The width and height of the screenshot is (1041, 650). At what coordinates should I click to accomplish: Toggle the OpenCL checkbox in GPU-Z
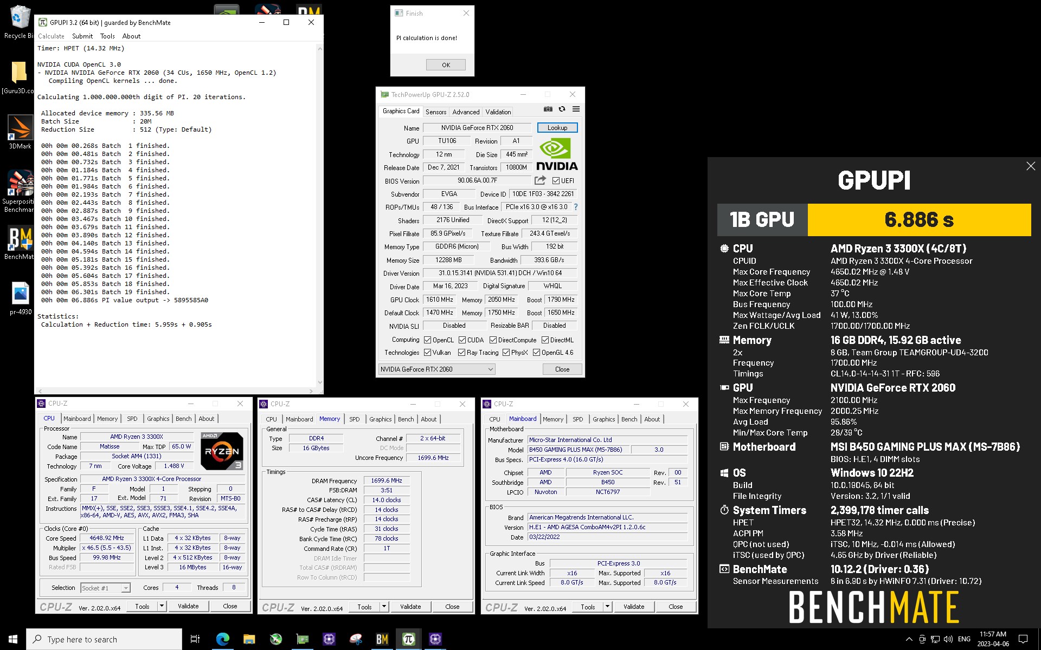pos(428,340)
